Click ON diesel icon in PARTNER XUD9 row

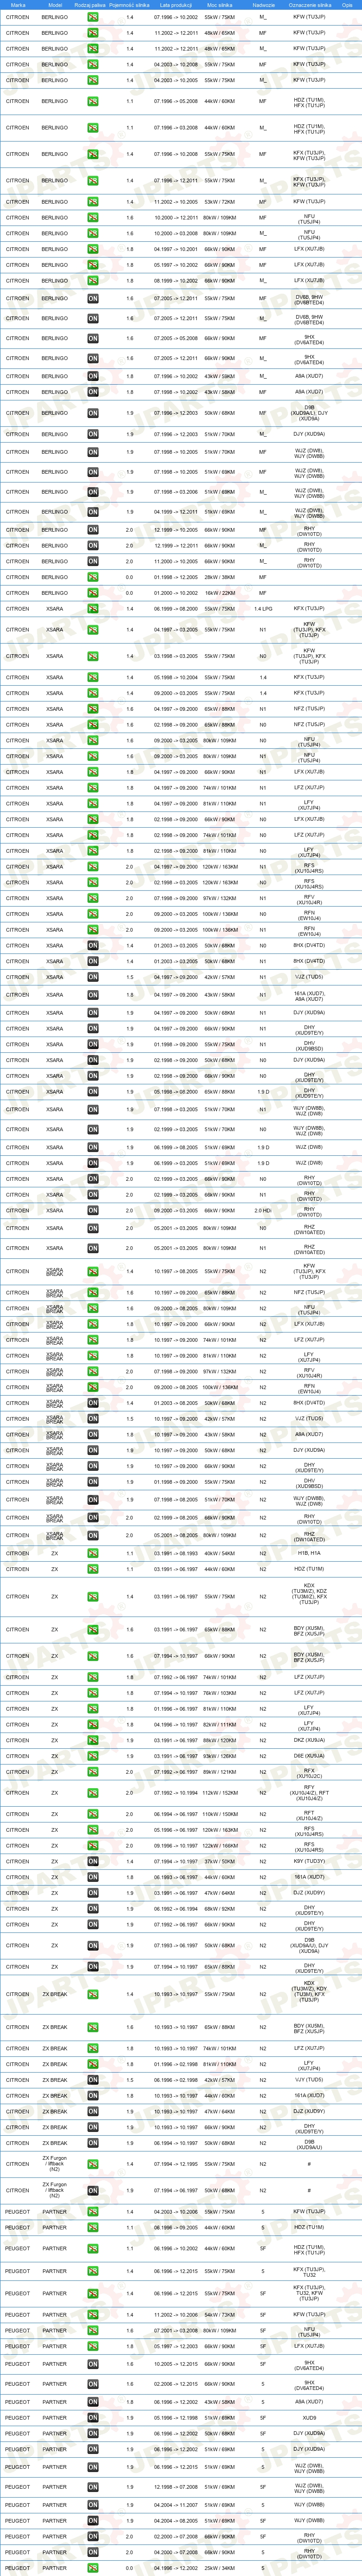93,2417
